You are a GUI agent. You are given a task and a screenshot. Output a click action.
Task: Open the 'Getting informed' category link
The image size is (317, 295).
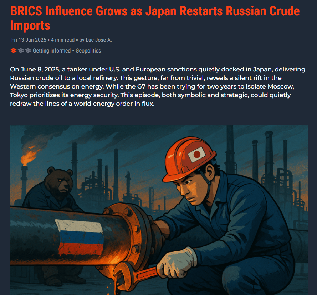[x=52, y=51]
